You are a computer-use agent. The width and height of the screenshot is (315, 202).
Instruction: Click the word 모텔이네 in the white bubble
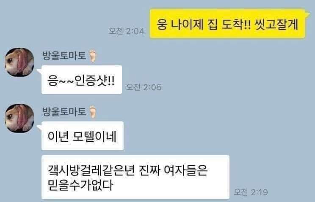(x=94, y=137)
